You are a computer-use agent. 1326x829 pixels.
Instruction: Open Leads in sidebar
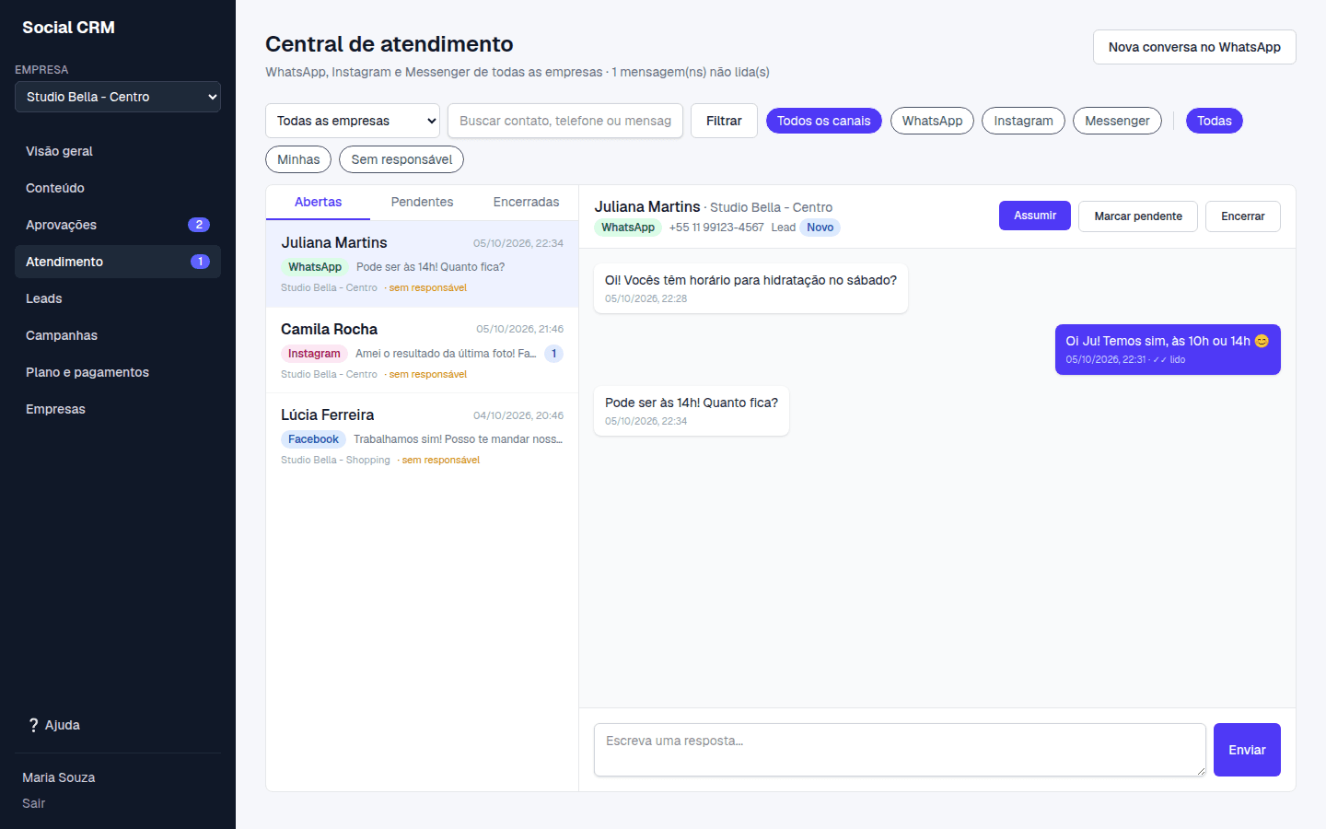[x=118, y=298]
